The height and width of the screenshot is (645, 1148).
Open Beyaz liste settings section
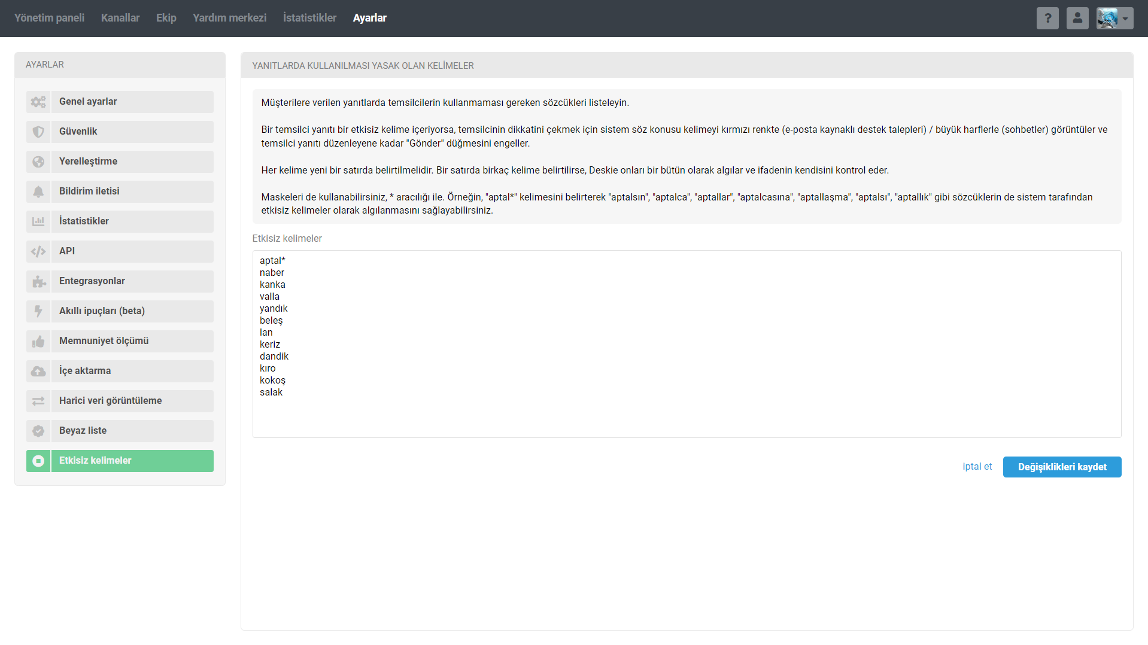click(120, 431)
